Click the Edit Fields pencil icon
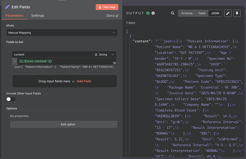This screenshot has width=246, height=159. pyautogui.click(x=7, y=7)
